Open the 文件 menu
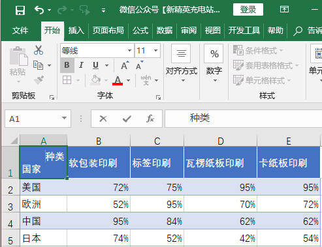The width and height of the screenshot is (322, 247). (x=20, y=31)
